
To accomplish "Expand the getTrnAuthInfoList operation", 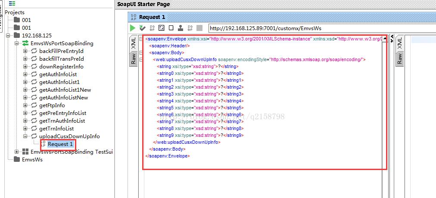I will (25, 121).
